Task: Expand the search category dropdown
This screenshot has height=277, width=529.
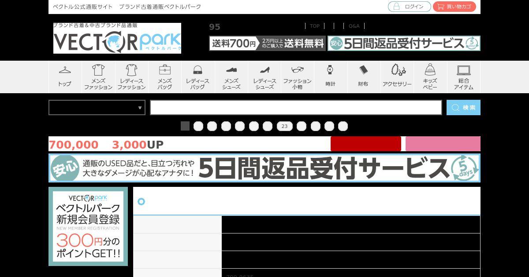Action: (x=97, y=108)
